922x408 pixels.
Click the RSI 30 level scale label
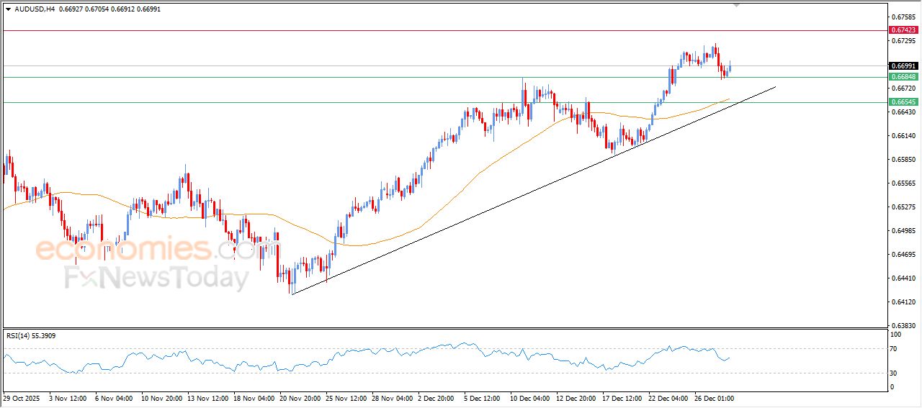point(896,373)
